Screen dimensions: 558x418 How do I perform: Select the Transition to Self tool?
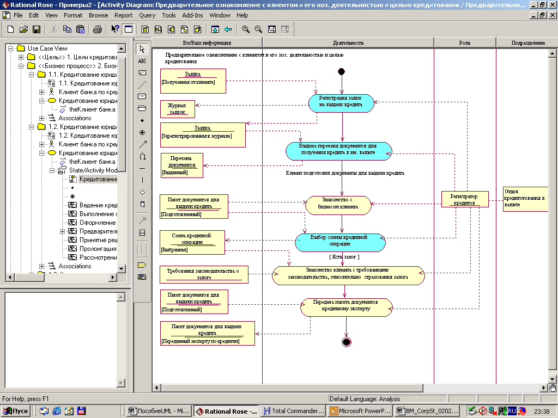[x=142, y=156]
